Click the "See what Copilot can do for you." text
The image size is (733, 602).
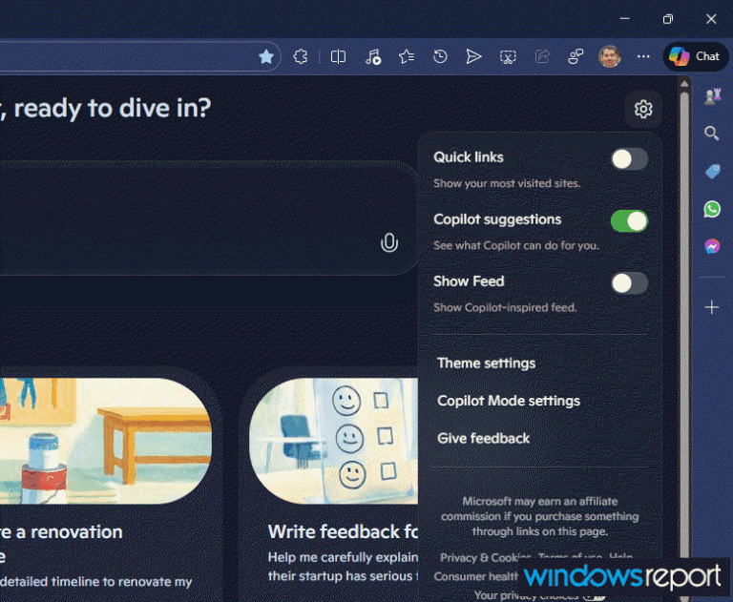pyautogui.click(x=516, y=245)
